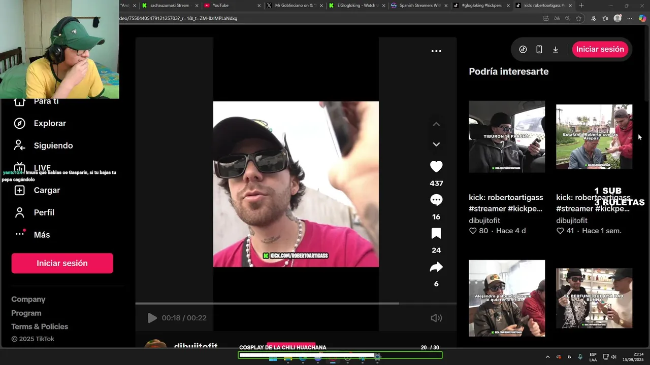Like the video with the heart icon

tap(436, 167)
